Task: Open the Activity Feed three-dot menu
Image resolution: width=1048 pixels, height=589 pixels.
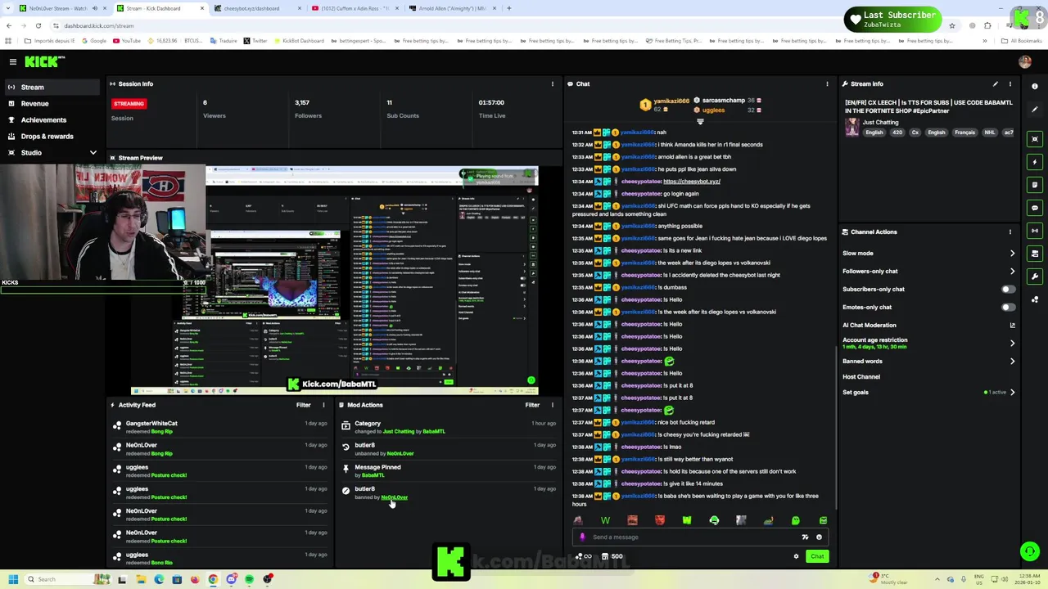Action: 323,405
